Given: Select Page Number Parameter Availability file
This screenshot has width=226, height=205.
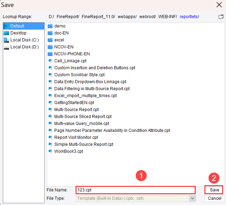Looking at the screenshot, I should click(112, 131).
